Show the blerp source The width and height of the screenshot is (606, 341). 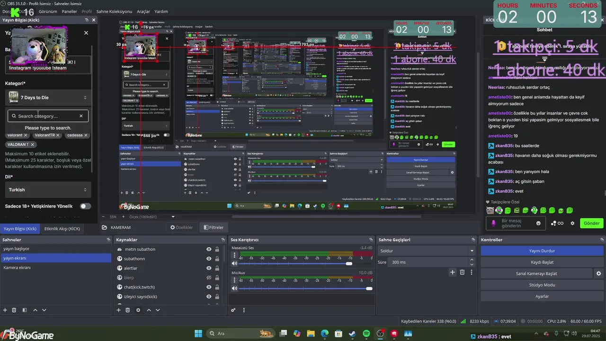click(209, 278)
